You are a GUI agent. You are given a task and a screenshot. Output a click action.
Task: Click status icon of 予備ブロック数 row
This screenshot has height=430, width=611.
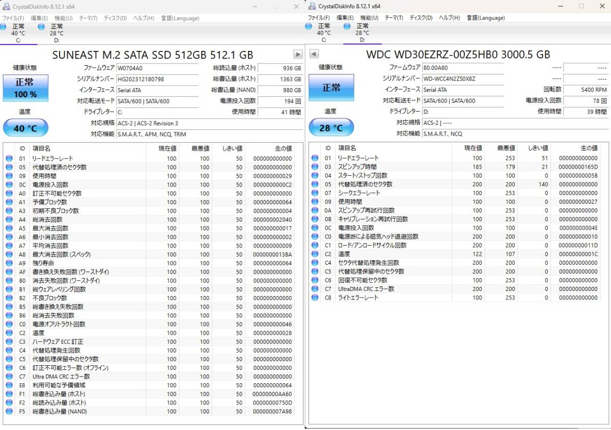tap(9, 202)
